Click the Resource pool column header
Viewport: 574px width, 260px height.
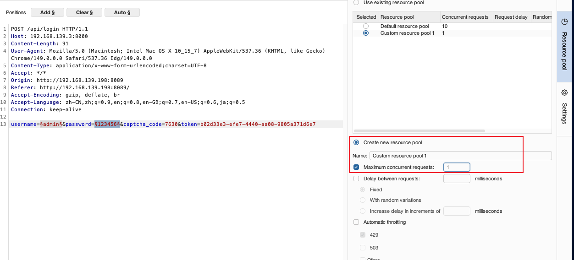pos(409,17)
